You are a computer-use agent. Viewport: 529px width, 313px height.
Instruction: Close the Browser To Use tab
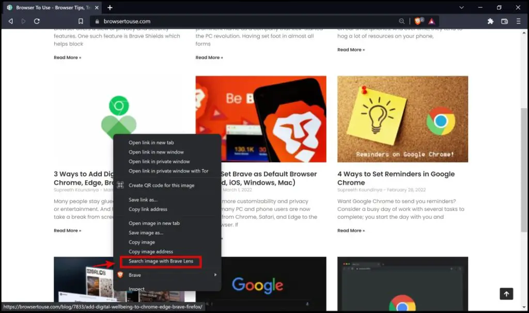point(97,7)
